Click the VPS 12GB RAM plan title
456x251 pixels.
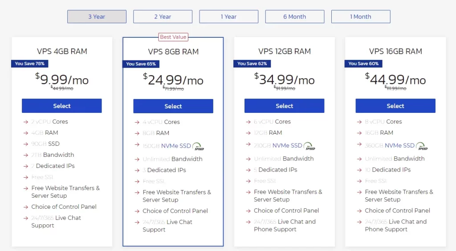[x=284, y=52]
